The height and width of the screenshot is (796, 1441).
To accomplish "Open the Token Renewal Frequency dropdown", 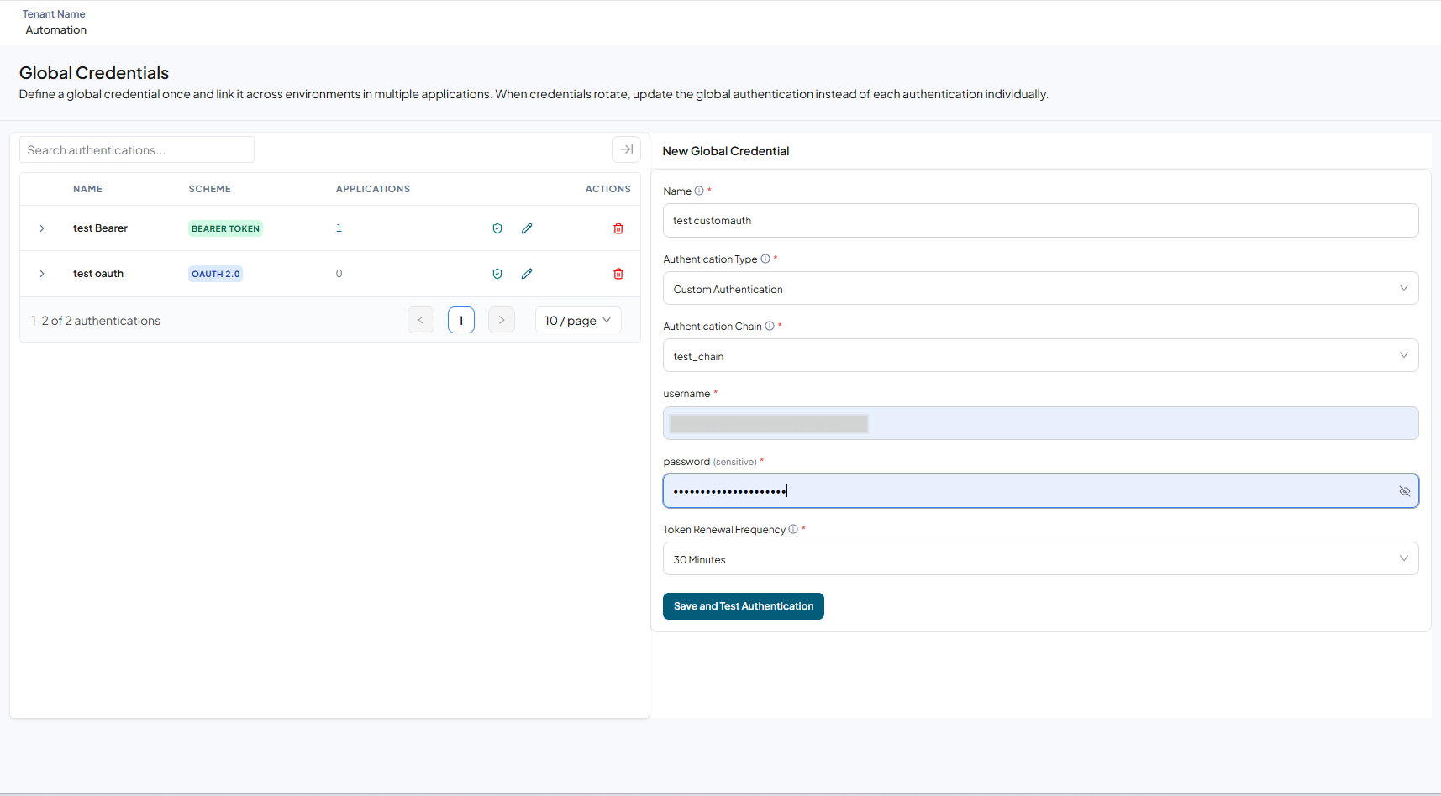I will pyautogui.click(x=1040, y=558).
